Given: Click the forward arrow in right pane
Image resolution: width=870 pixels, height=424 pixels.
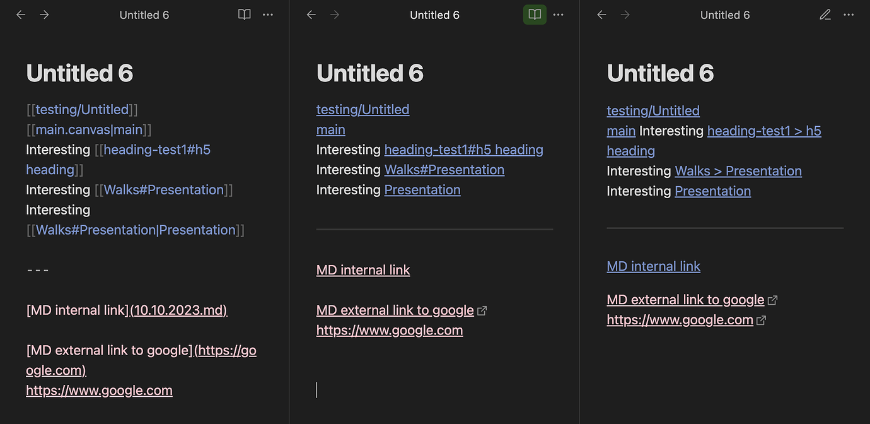Looking at the screenshot, I should (625, 15).
